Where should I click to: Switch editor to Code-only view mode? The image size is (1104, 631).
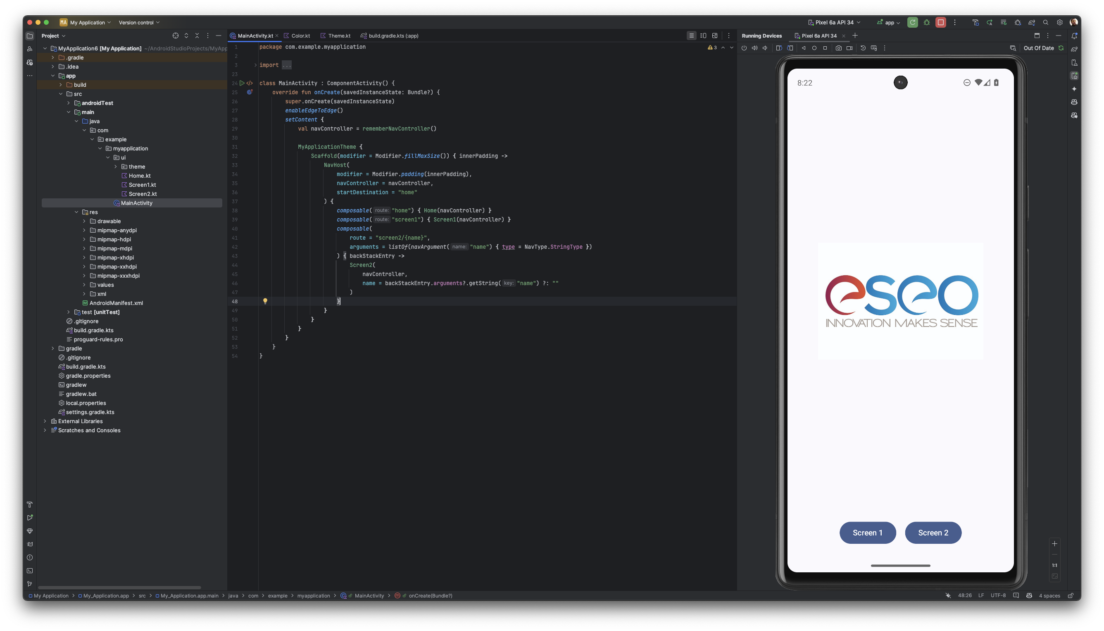691,36
